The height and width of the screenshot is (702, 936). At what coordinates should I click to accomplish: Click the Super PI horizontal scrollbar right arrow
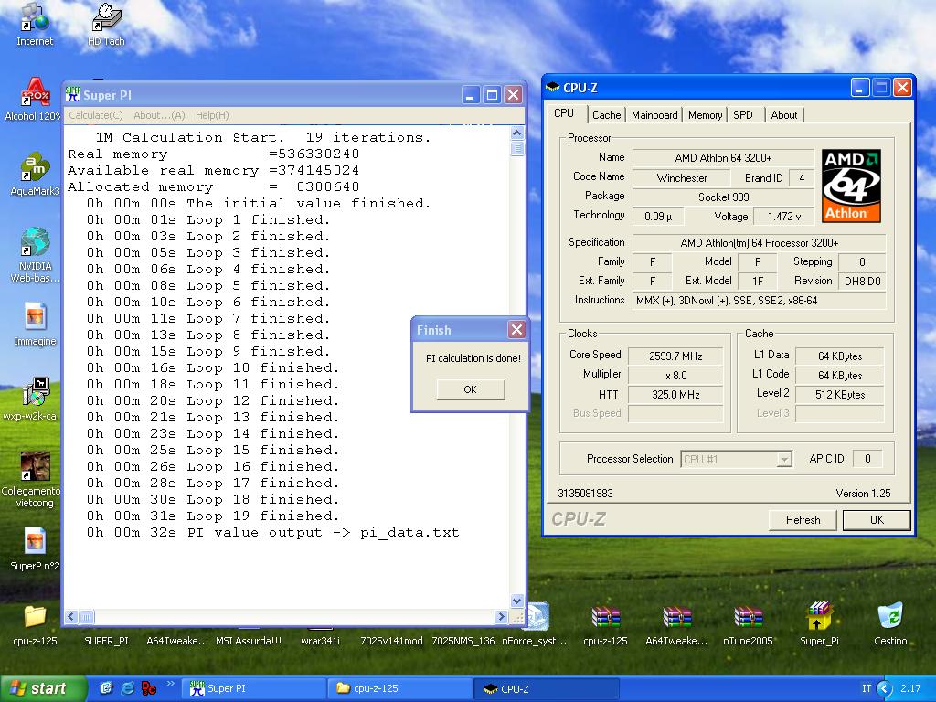(501, 617)
